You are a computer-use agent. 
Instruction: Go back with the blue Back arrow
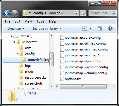[x=6, y=13]
